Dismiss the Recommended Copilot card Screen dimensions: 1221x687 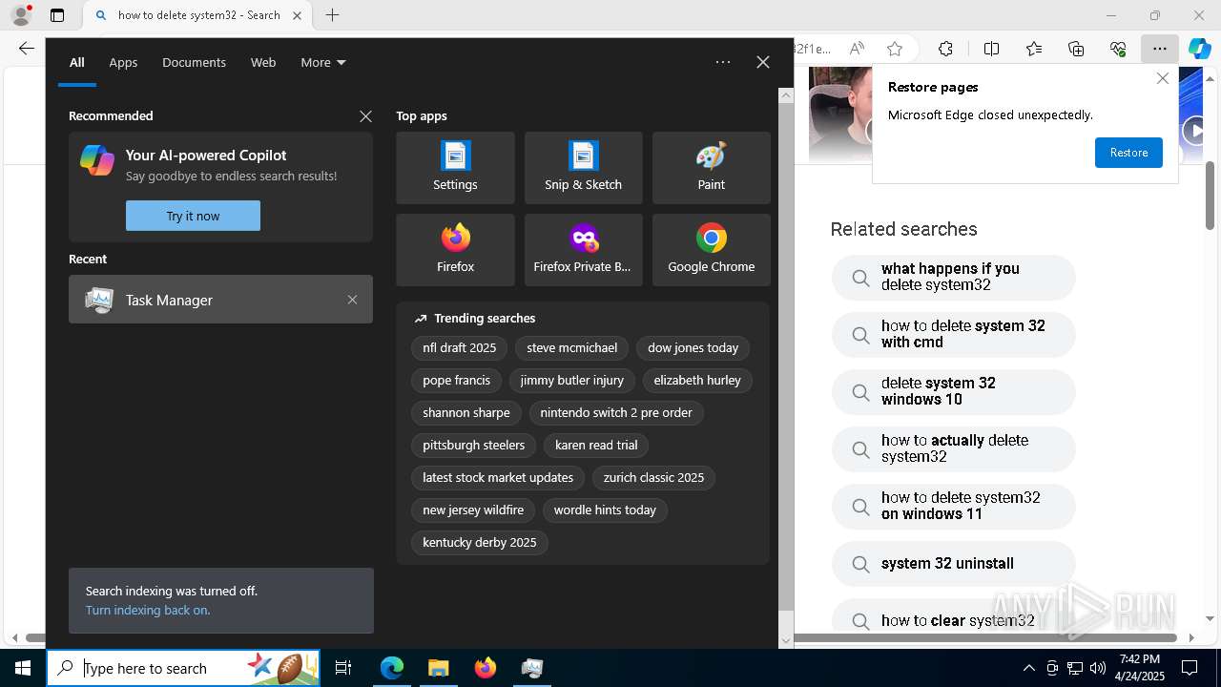(x=365, y=116)
